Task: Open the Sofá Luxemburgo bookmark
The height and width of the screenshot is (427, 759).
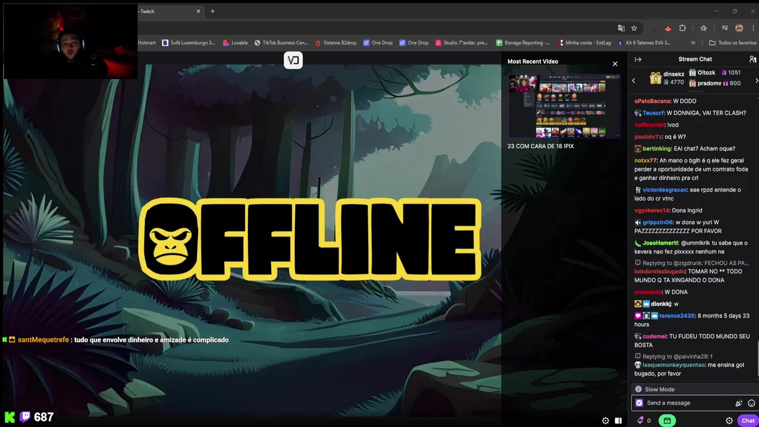Action: [x=189, y=43]
